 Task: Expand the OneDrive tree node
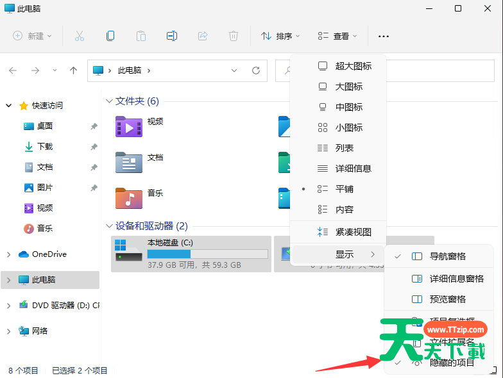[8, 254]
